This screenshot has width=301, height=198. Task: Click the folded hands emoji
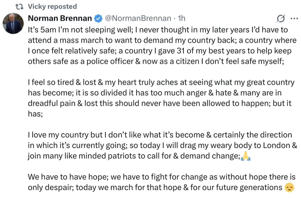245,156
